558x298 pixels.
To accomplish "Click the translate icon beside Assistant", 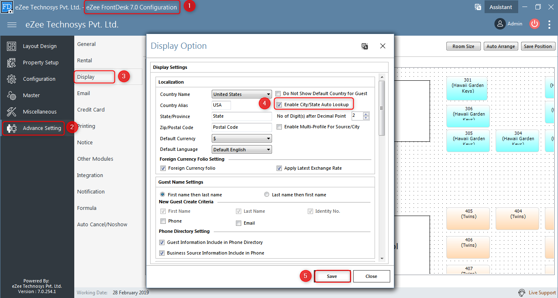I will point(478,7).
